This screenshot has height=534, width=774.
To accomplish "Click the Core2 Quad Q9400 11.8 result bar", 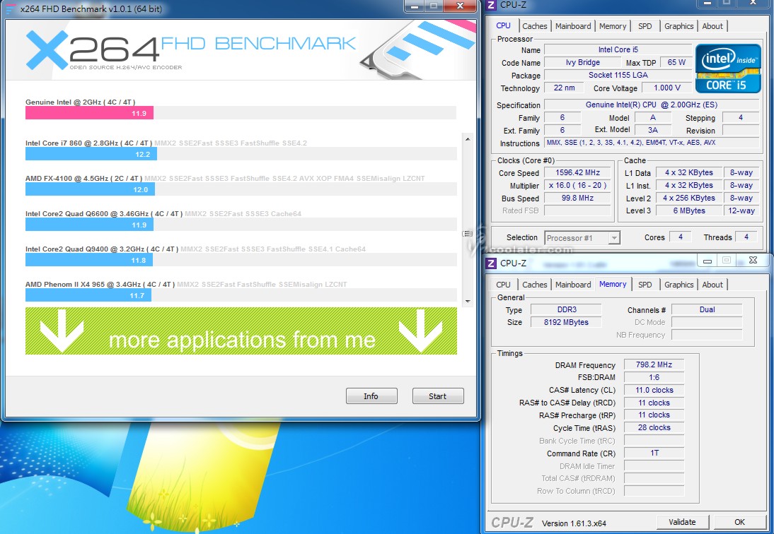I will [89, 260].
